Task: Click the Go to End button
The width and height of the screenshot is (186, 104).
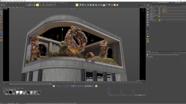Action: click(69, 86)
